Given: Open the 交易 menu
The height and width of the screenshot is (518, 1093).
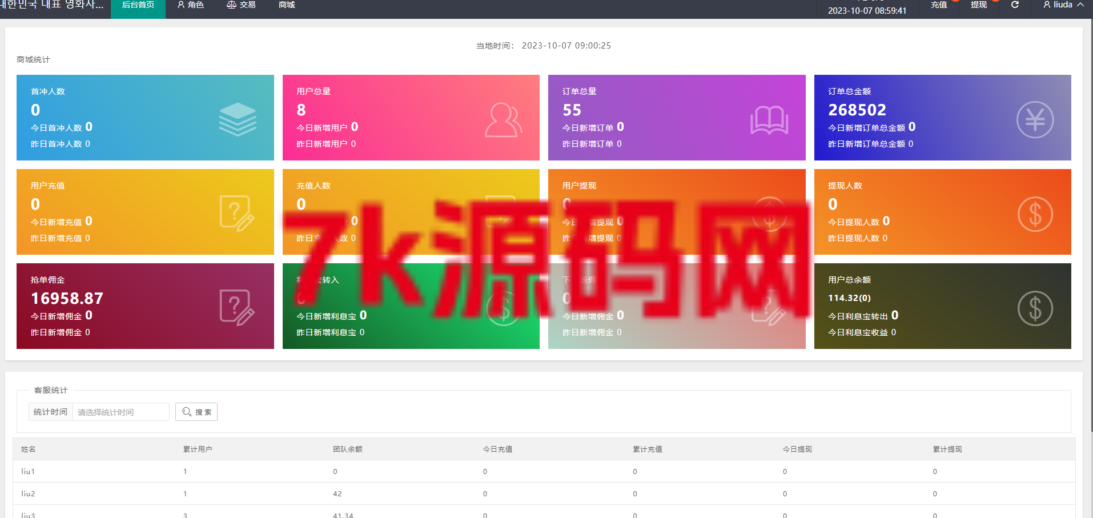Looking at the screenshot, I should 241,6.
